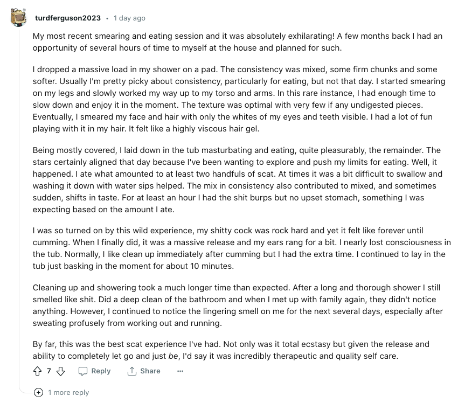458x403 pixels.
Task: Downvote the comment with the down arrow
Action: pyautogui.click(x=60, y=371)
